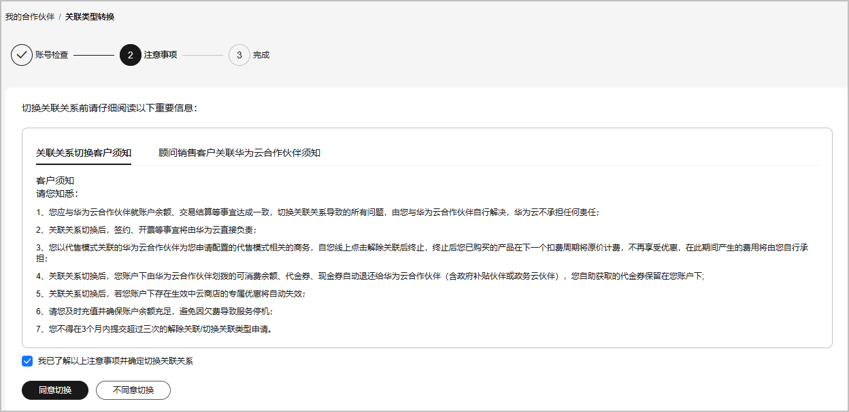849x412 pixels.
Task: Select the step circle numbered 2
Action: 129,55
